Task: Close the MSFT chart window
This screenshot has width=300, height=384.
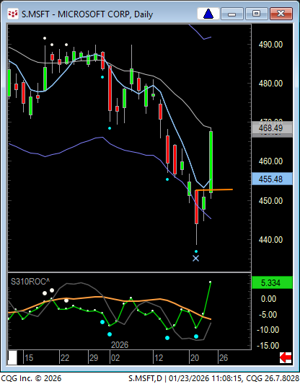Action: point(281,14)
